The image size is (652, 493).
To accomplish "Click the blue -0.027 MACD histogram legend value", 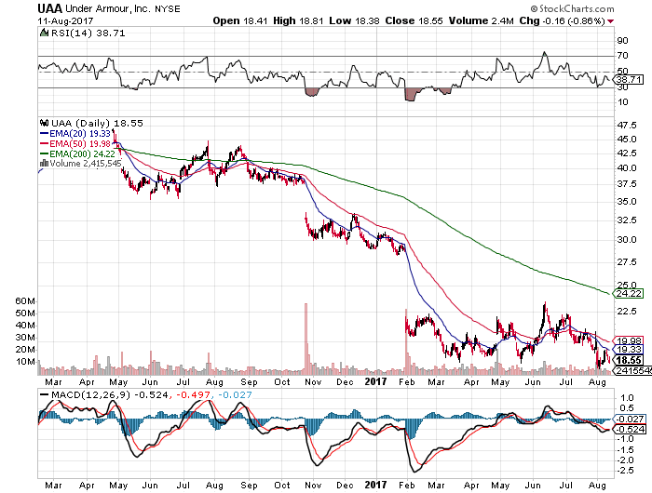I will coord(235,395).
